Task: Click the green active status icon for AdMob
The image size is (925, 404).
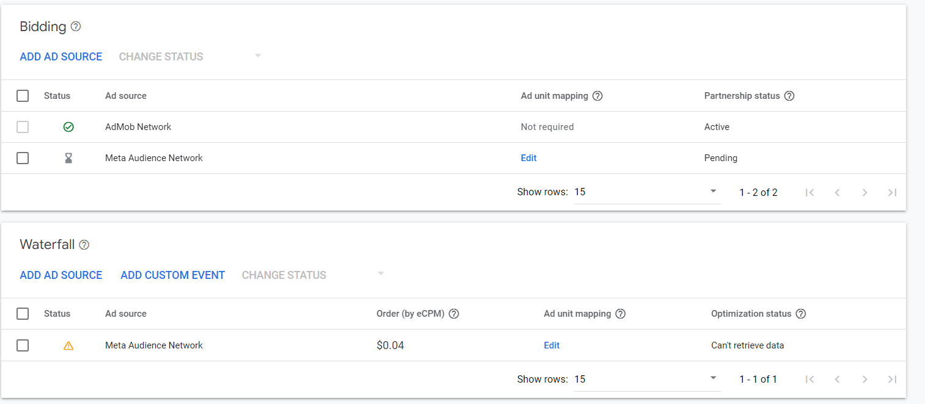Action: pos(68,127)
